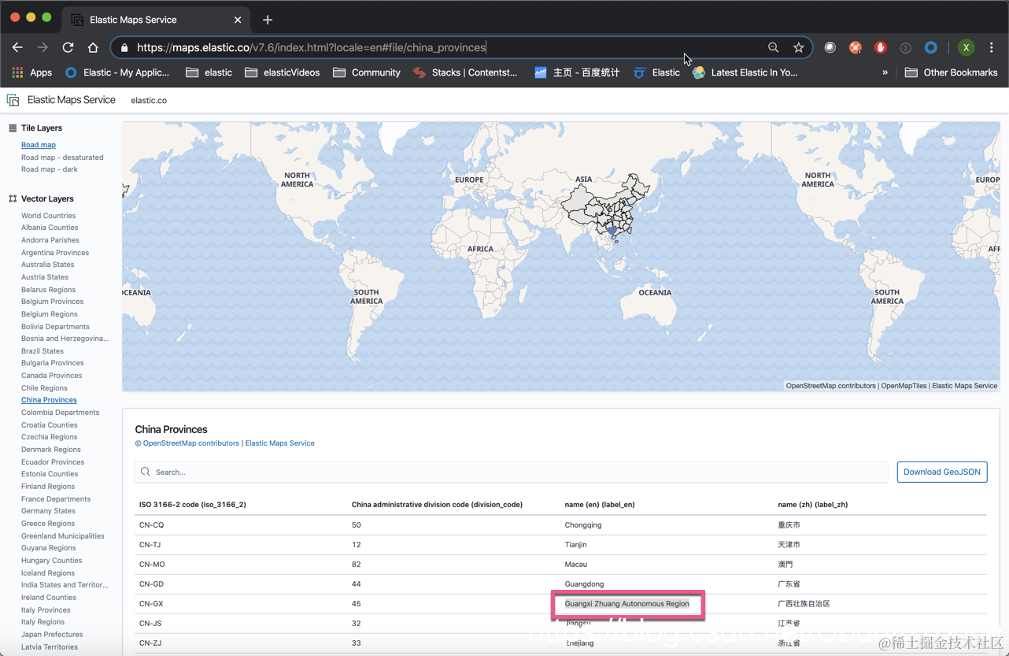Open the Elastic bookmark with blue icon
Image resolution: width=1009 pixels, height=656 pixels.
657,72
